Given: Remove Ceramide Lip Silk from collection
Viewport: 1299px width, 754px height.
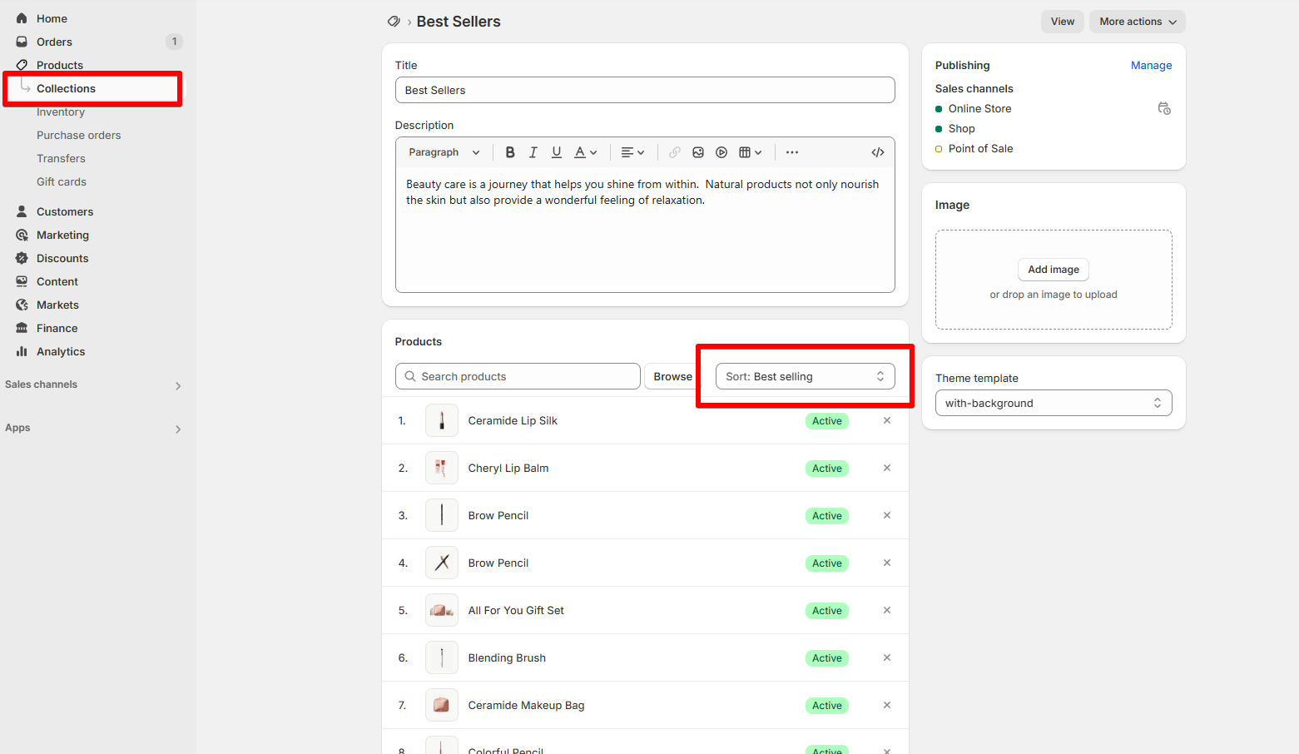Looking at the screenshot, I should click(887, 420).
